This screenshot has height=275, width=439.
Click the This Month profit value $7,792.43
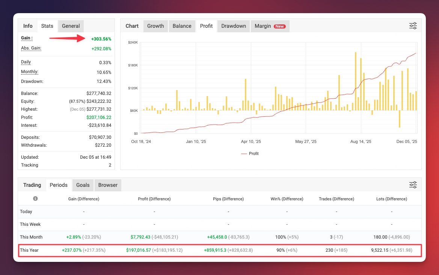pyautogui.click(x=140, y=237)
